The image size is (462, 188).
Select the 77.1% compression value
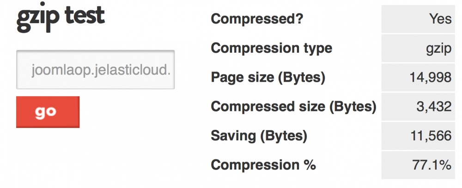[x=432, y=165]
